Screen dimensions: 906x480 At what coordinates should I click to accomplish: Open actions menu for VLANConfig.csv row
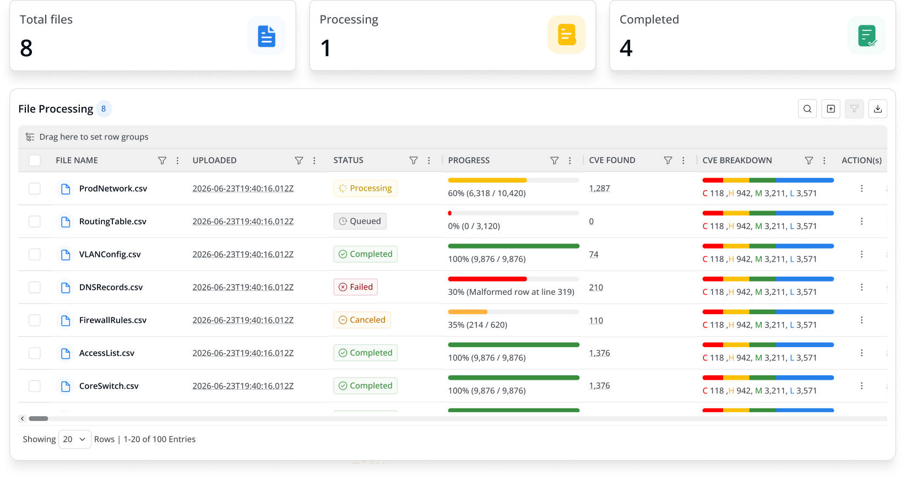click(x=862, y=254)
